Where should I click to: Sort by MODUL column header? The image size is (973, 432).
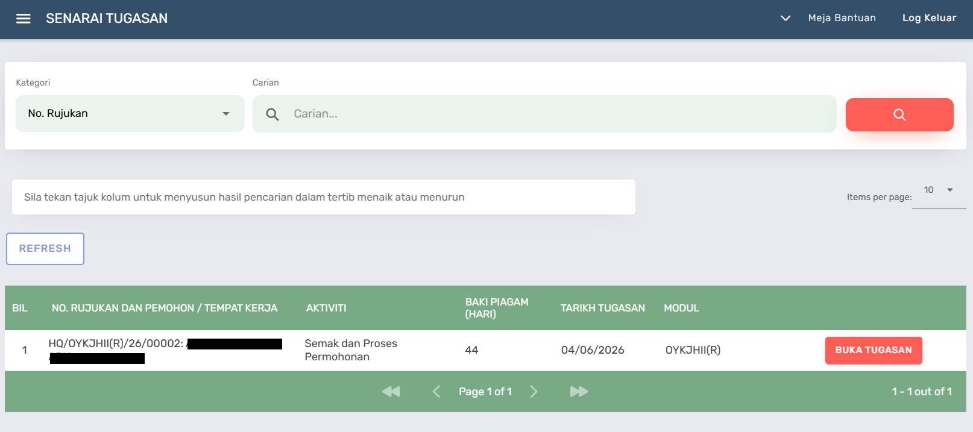click(x=681, y=308)
